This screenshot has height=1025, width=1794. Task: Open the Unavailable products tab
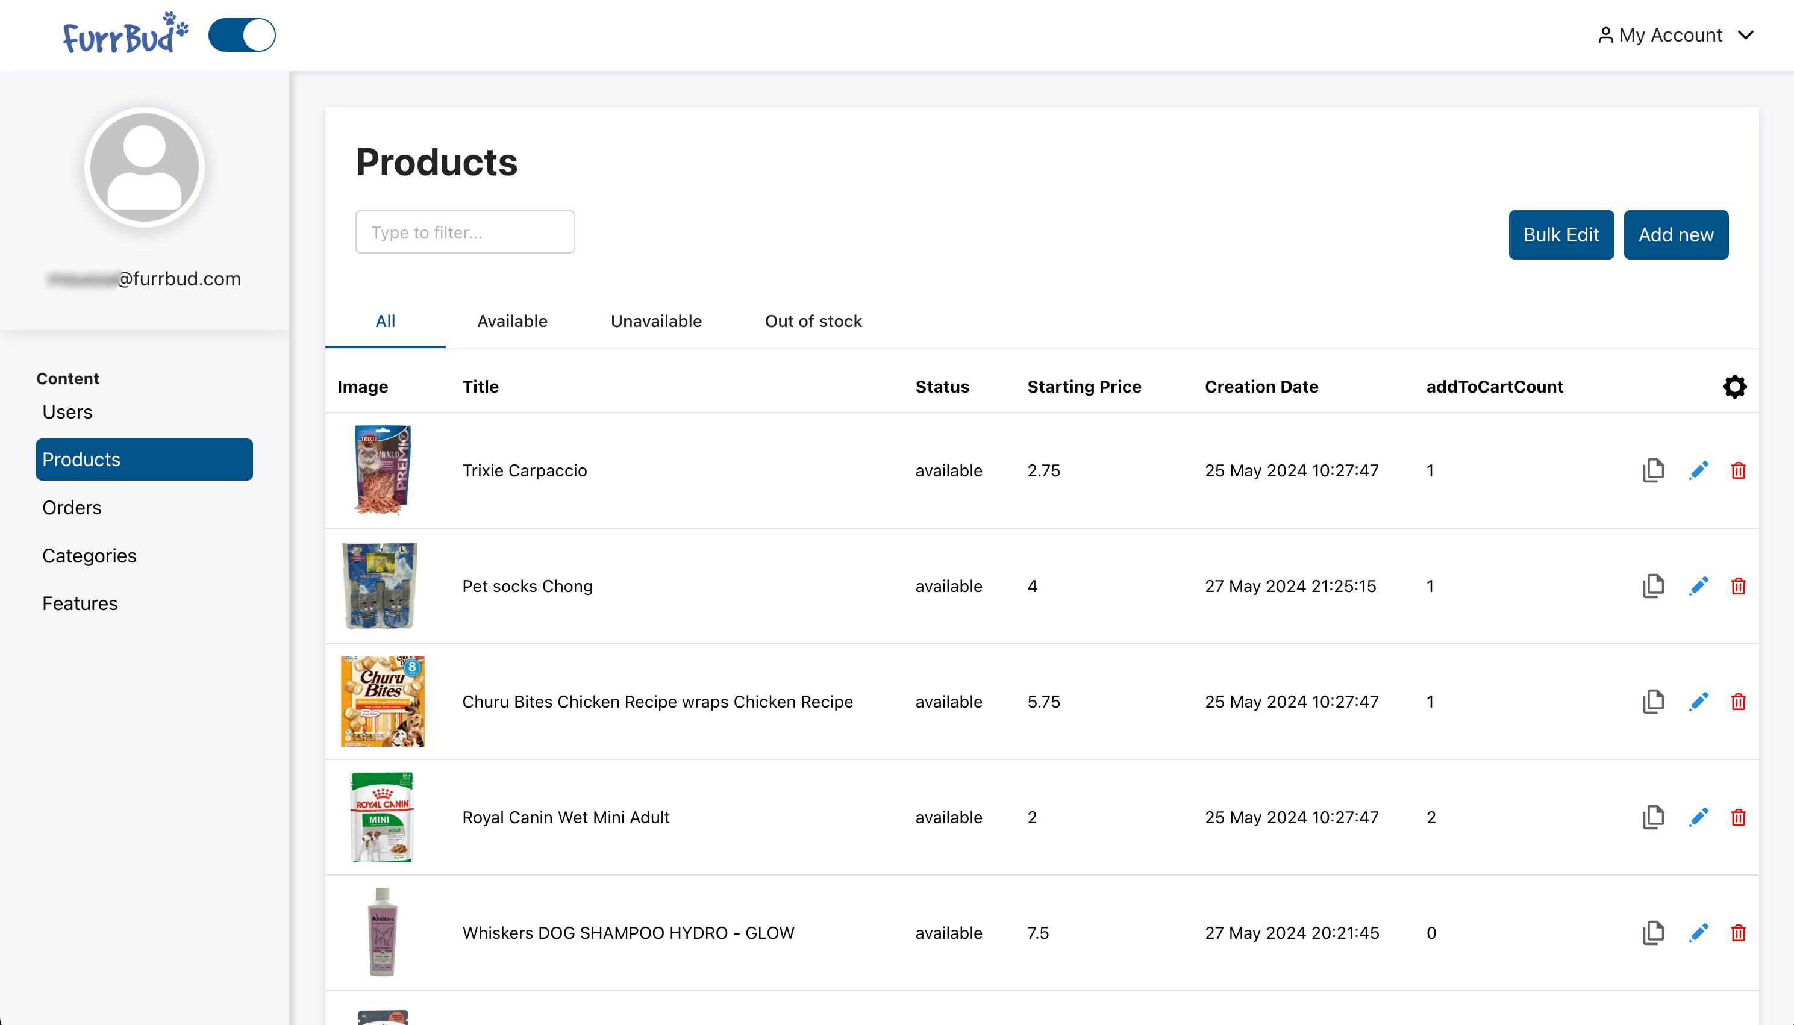(655, 321)
